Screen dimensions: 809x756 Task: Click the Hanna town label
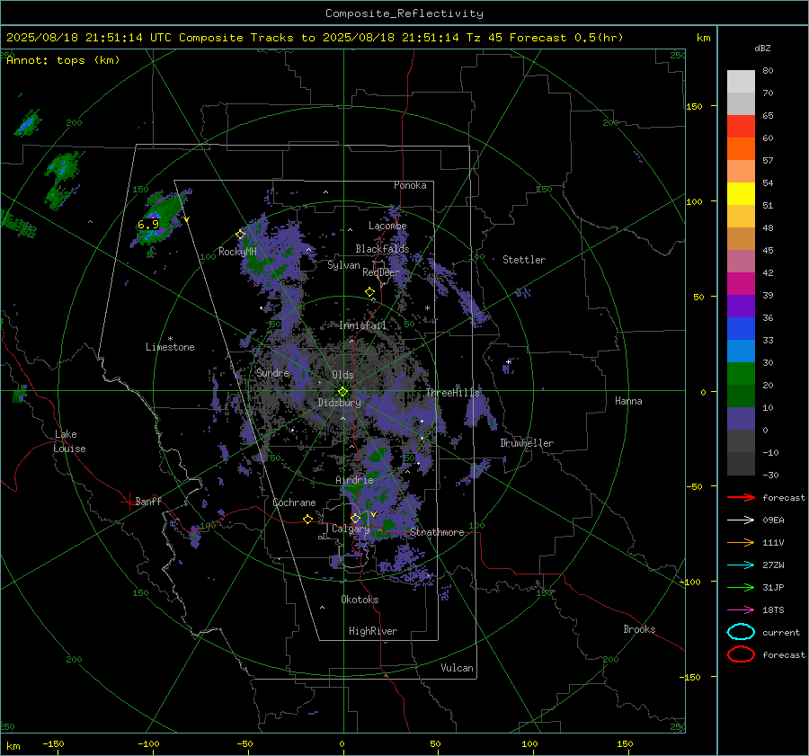(628, 401)
